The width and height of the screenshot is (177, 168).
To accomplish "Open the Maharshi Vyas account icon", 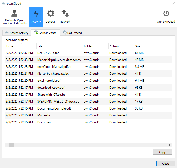I will point(14,14).
